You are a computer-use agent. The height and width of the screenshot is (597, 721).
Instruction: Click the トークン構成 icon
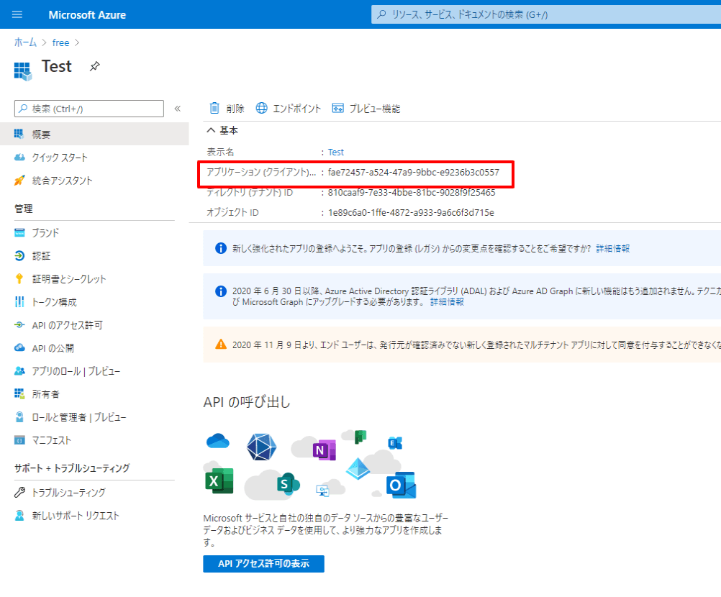coord(19,302)
